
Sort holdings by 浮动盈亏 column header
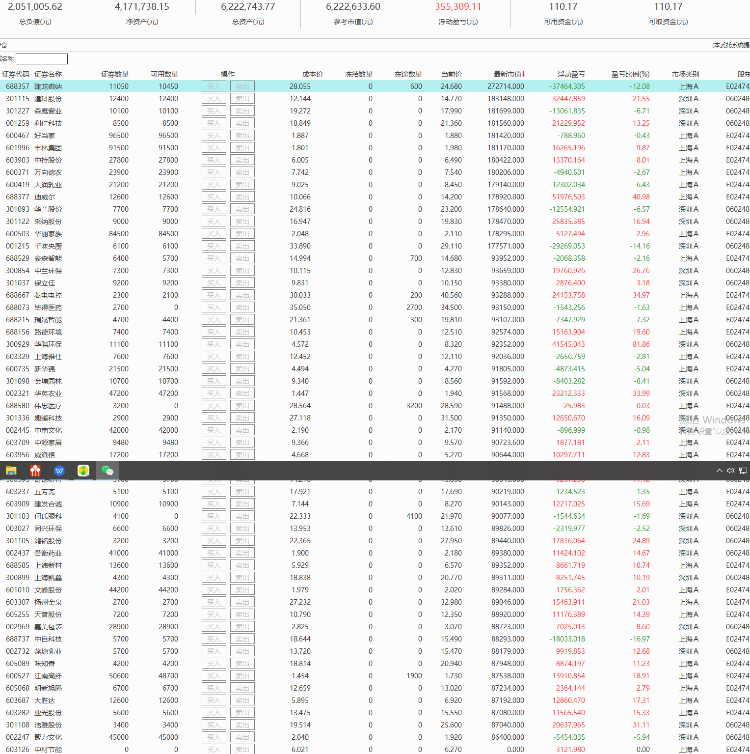571,74
